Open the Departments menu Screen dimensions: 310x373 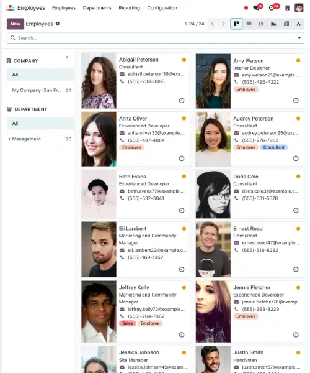click(x=97, y=8)
